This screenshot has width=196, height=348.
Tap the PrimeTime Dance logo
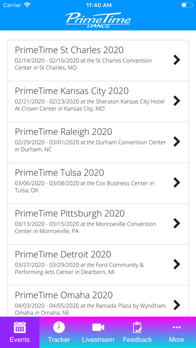point(98,20)
